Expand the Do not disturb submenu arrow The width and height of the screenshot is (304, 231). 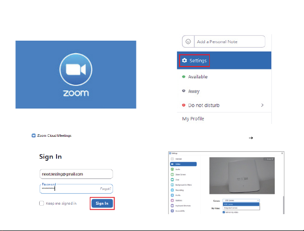pyautogui.click(x=262, y=105)
